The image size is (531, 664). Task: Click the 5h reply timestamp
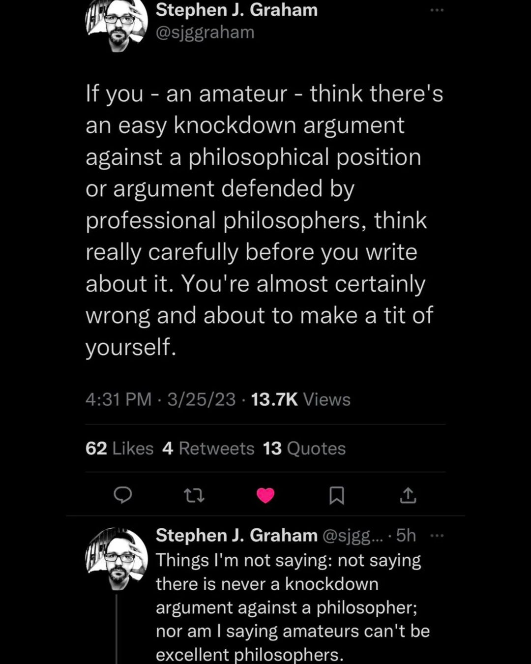point(406,535)
